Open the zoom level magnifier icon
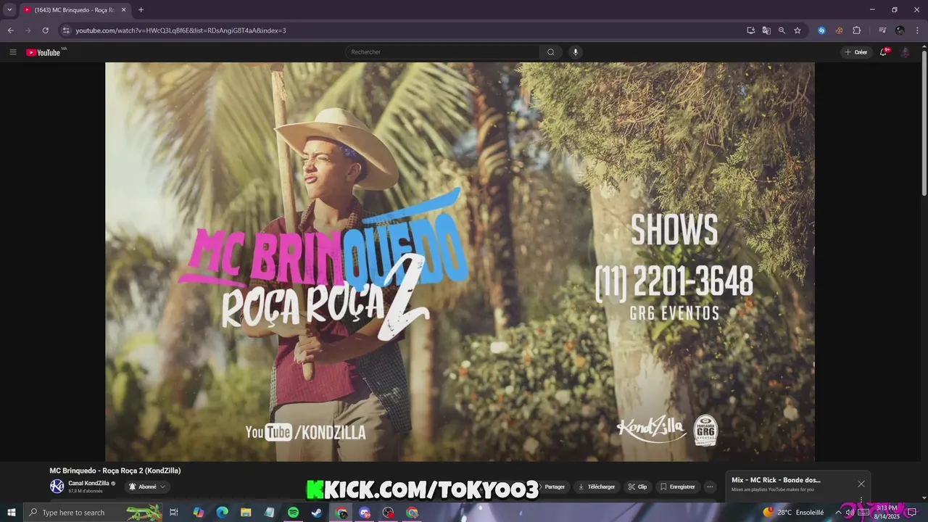928x522 pixels. tap(782, 30)
